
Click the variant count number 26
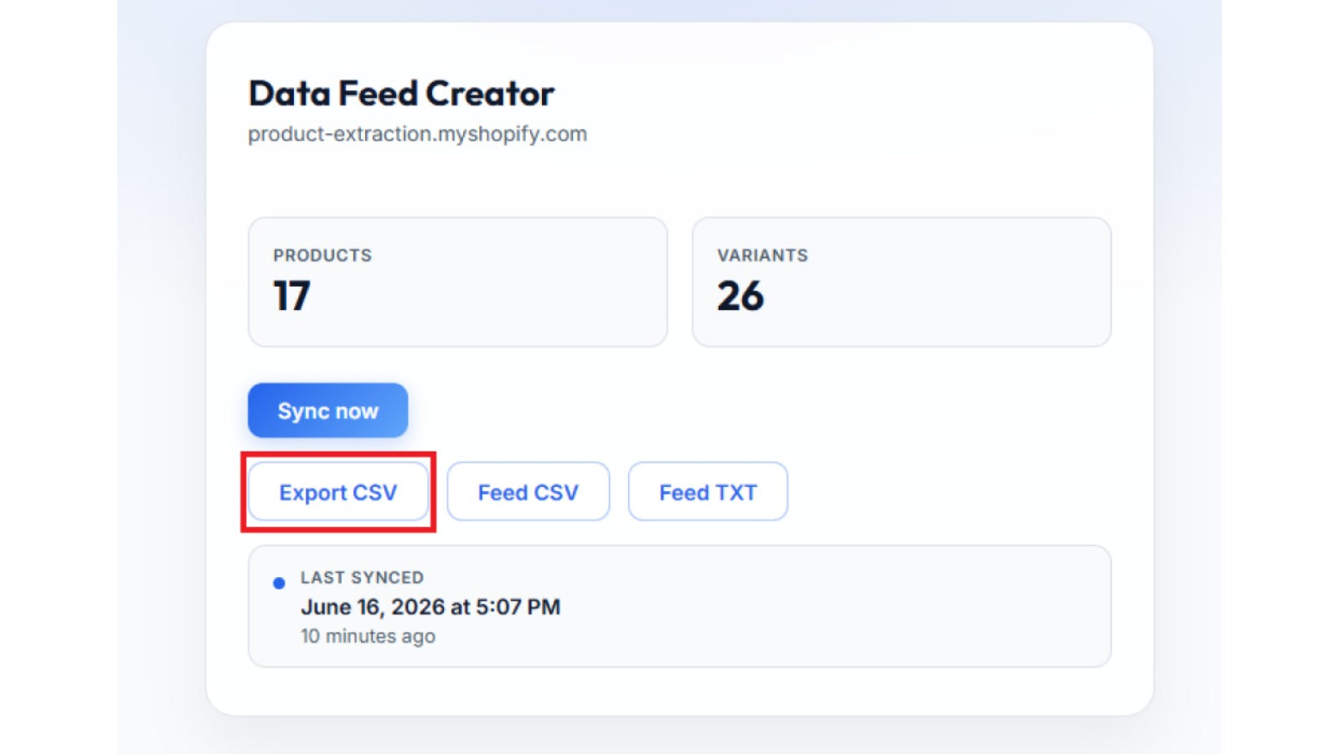740,296
